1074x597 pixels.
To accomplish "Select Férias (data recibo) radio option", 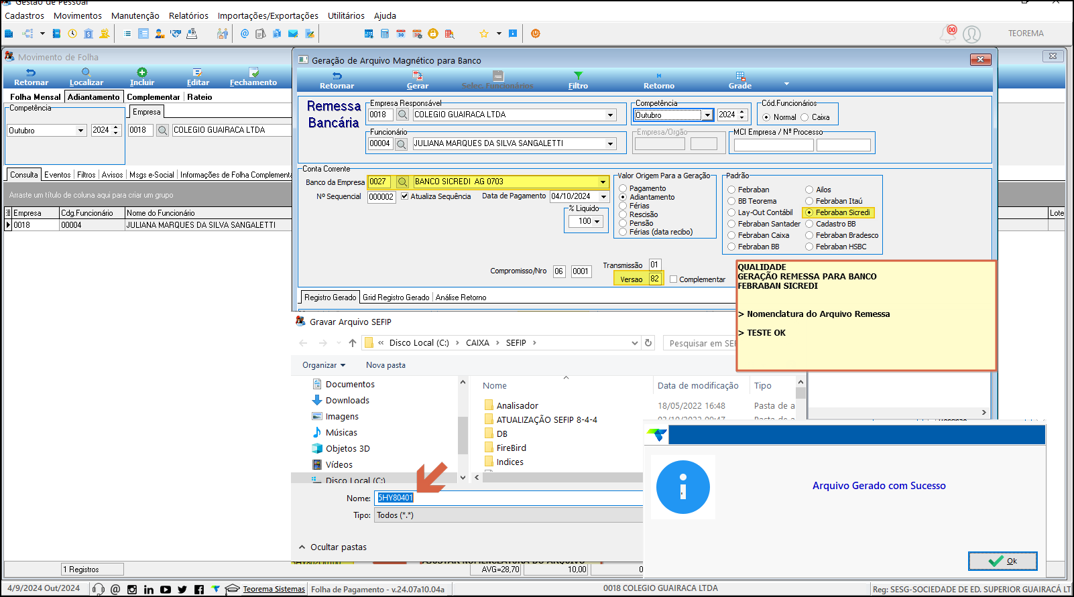I will click(x=623, y=232).
